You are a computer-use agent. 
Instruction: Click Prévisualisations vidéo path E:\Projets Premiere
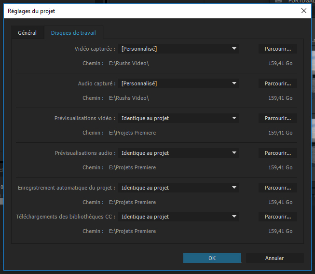click(132, 133)
